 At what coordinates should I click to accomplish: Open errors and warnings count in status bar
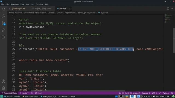click(39, 93)
